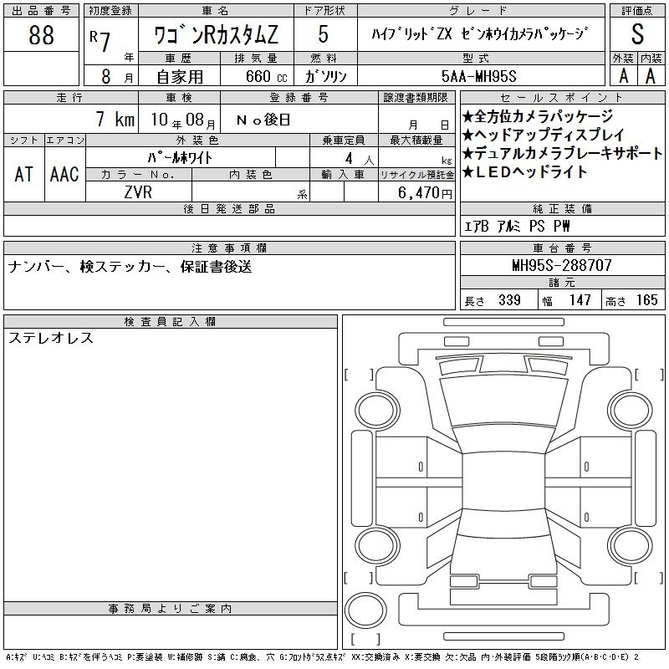This screenshot has height=669, width=669.
Task: Select sales point 全方位カメラパッケージ
Action: pos(538,116)
